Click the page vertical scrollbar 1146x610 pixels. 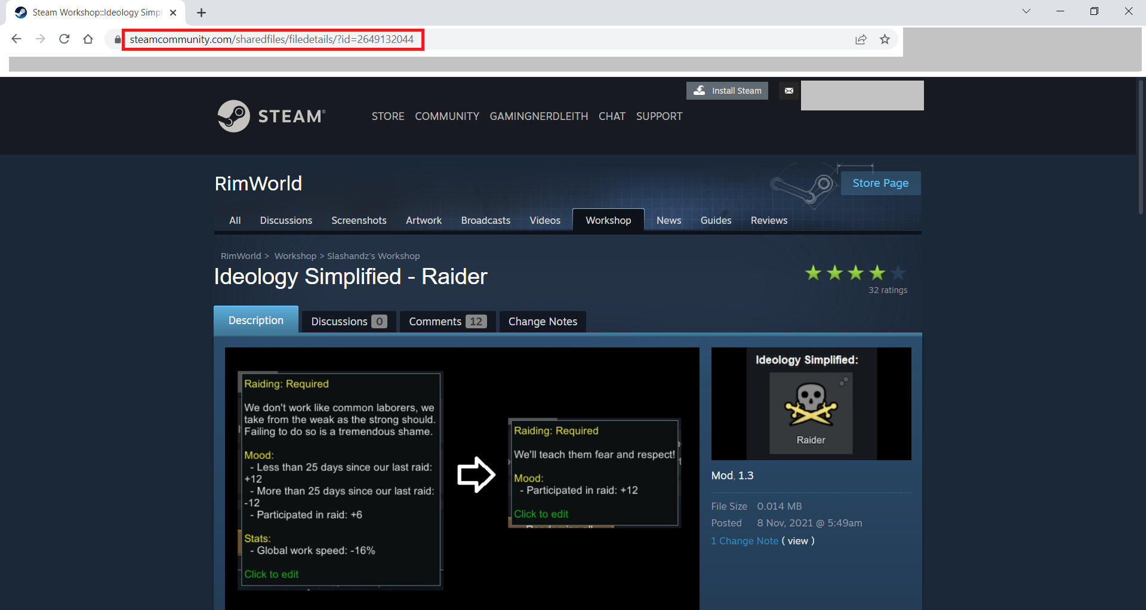coord(1141,146)
